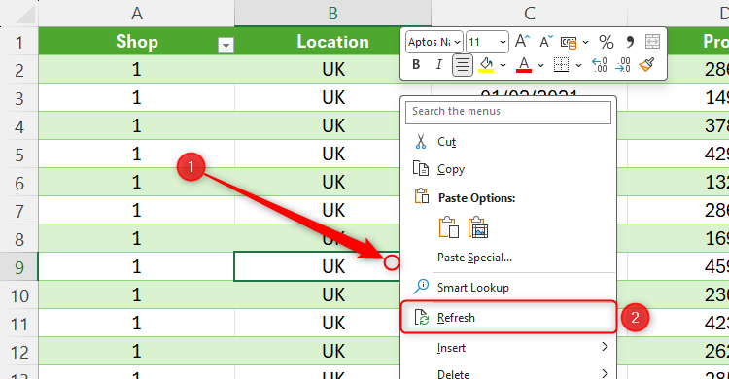Click the paste as picture icon

coord(478,227)
